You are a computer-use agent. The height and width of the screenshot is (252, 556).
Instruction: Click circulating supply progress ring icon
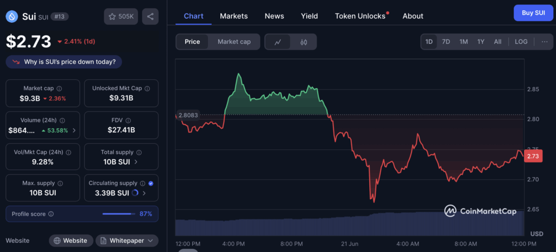[135, 193]
